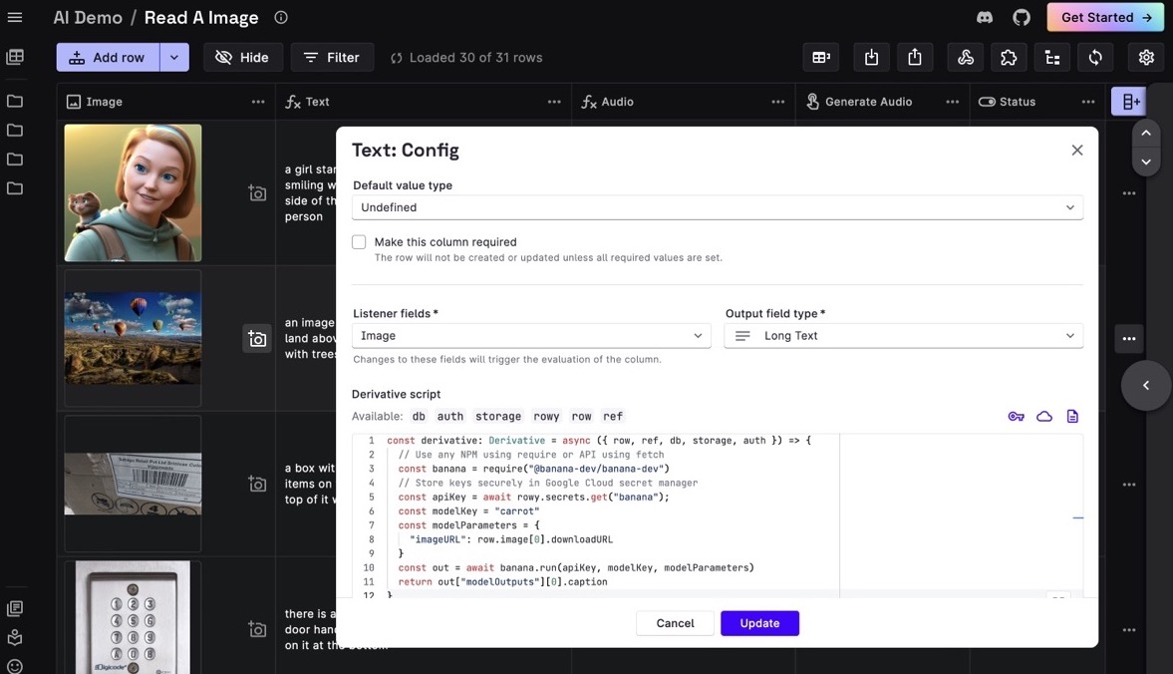Click the girl portrait thumbnail

tap(133, 190)
